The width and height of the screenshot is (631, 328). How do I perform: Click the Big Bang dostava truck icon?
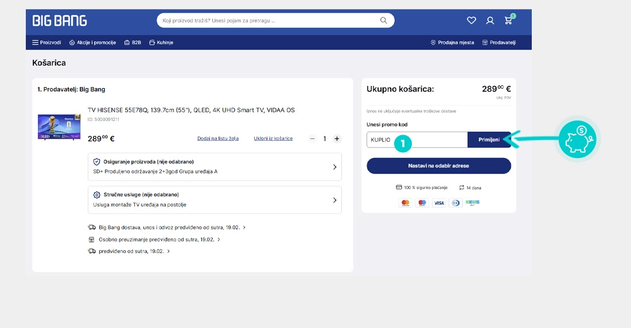click(92, 227)
